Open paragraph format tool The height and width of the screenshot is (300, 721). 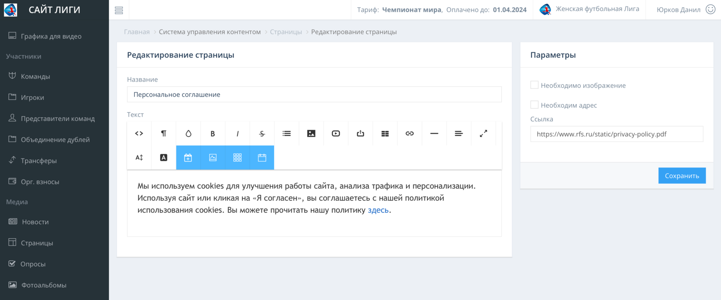coord(164,133)
